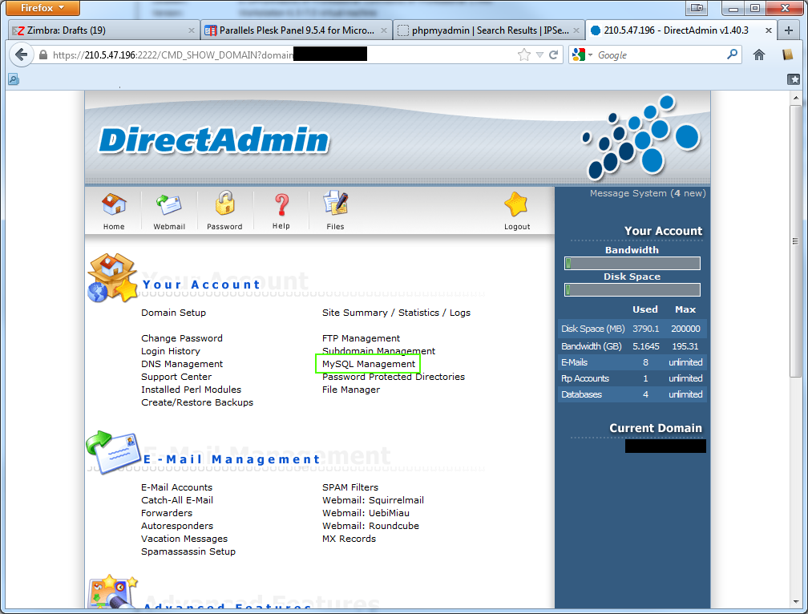Viewport: 808px width, 614px height.
Task: Click the bookmarks toolbar magnifier icon
Action: 14,79
